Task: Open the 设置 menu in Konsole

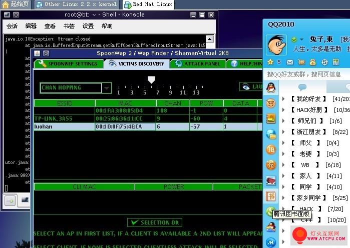Action: coord(88,26)
